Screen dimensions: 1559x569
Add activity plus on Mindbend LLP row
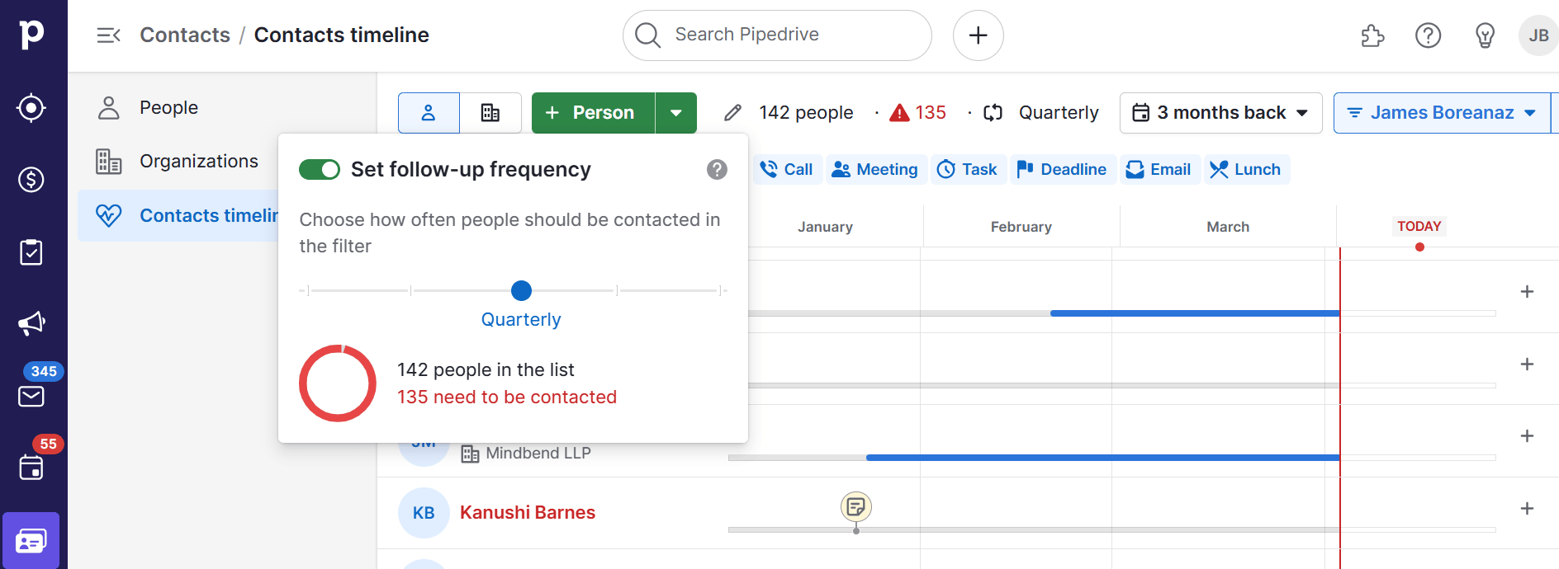1527,436
